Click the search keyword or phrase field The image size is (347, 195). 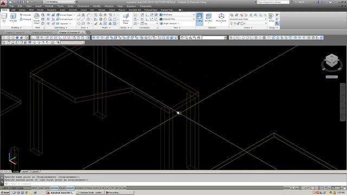[273, 2]
